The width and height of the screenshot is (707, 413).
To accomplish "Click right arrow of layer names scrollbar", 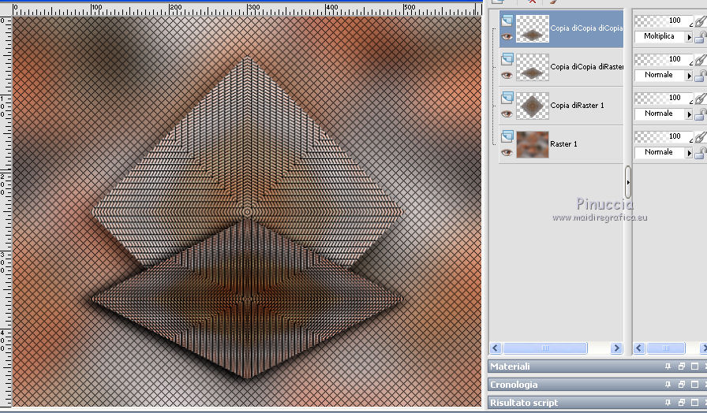I will (616, 348).
